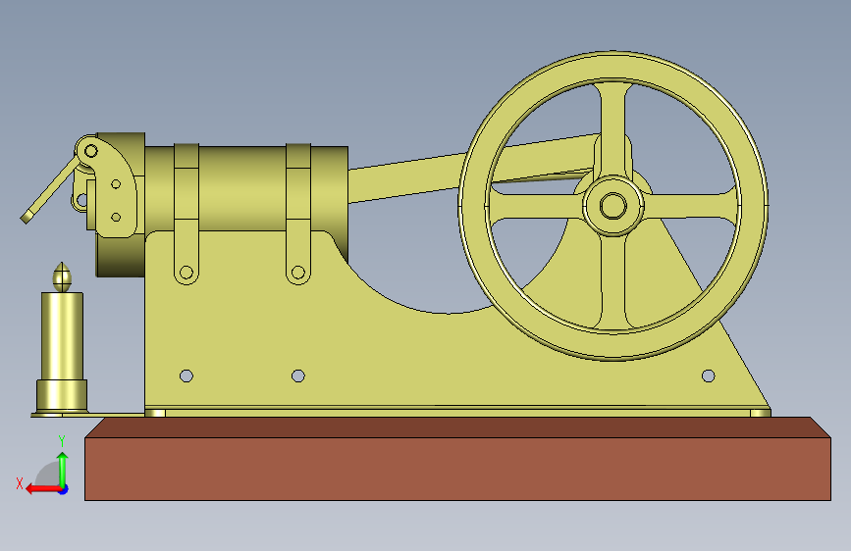851x551 pixels.
Task: Click the green Y axis arrow of the triad
Action: 63,470
